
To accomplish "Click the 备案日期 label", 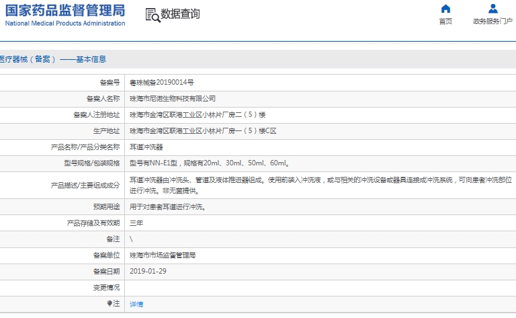I will [106, 271].
